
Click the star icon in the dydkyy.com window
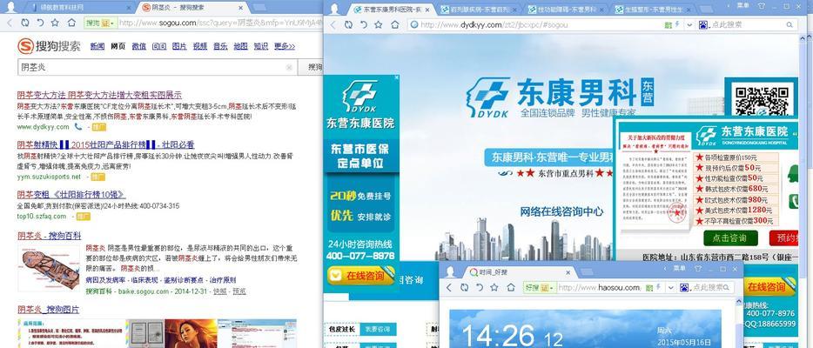click(x=379, y=24)
